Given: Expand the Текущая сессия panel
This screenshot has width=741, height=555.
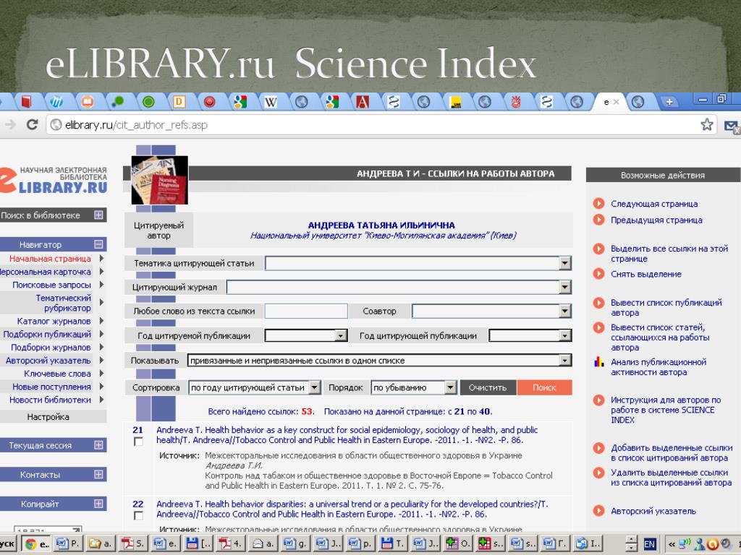Looking at the screenshot, I should [x=98, y=445].
